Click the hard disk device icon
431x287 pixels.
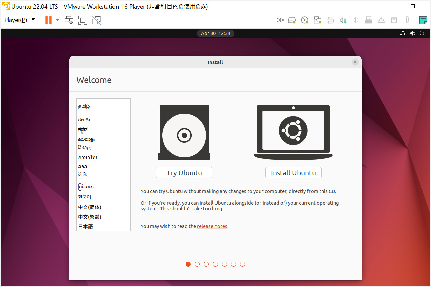[x=292, y=20]
